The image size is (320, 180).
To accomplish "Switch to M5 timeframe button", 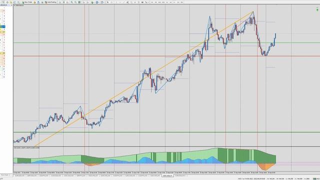I will [x=155, y=2].
